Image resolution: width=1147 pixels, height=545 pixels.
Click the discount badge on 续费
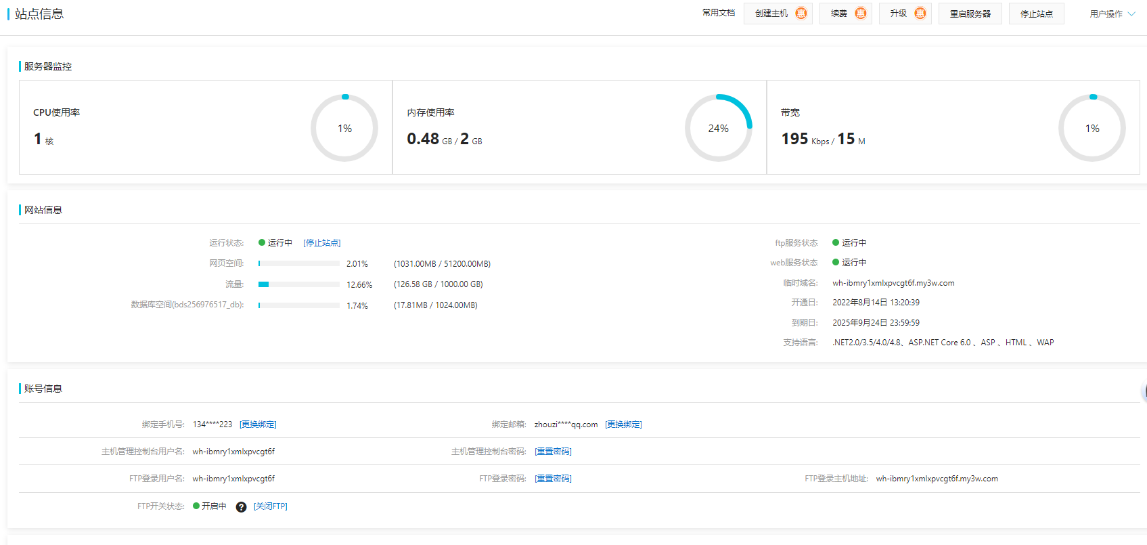coord(861,14)
